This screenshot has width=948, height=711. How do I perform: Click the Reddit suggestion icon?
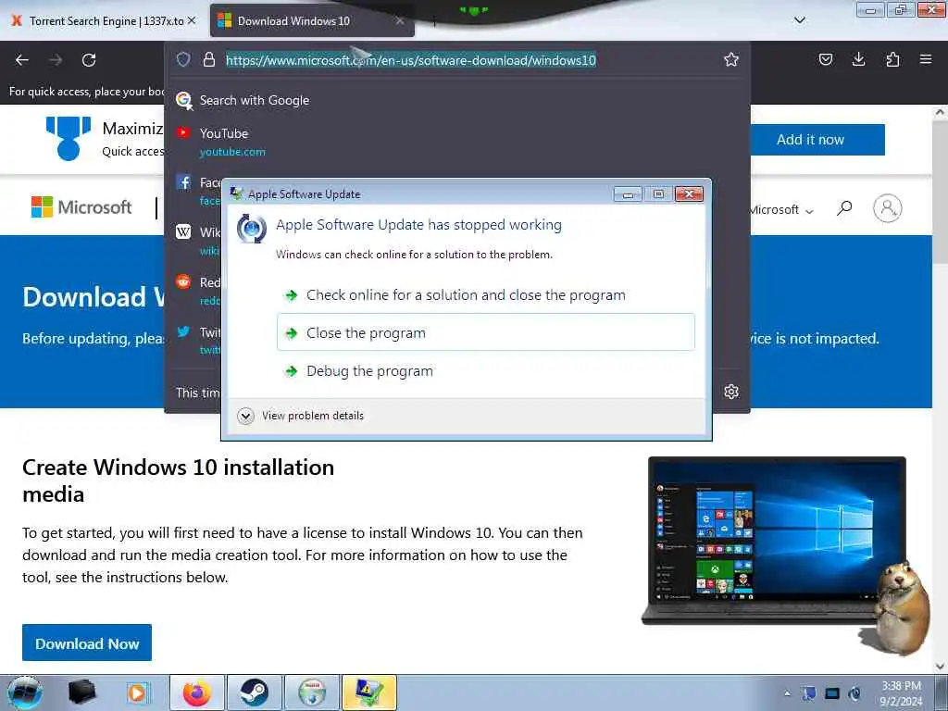[183, 281]
